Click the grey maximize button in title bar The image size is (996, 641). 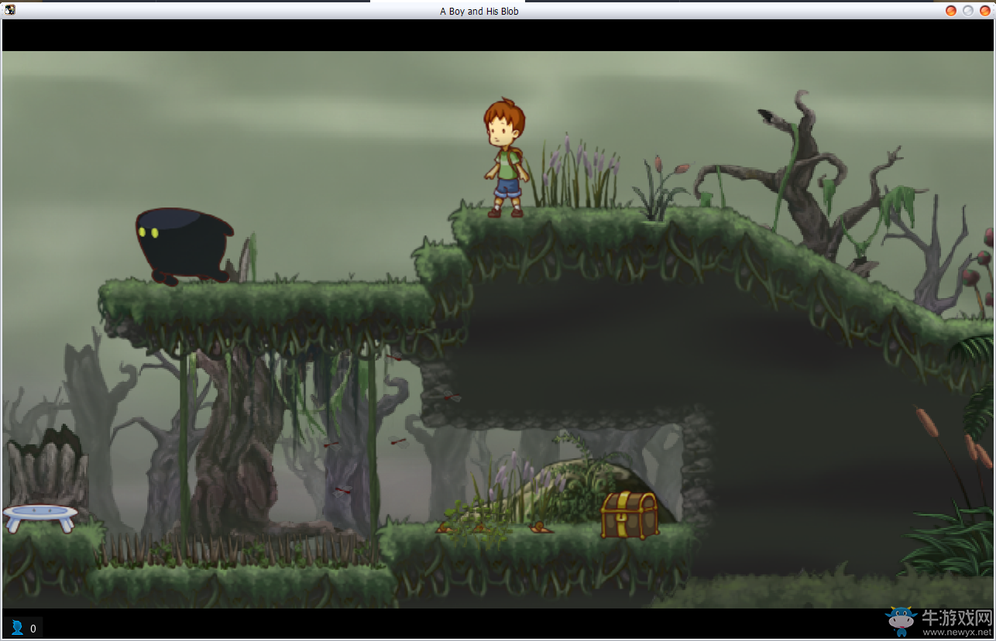[968, 11]
